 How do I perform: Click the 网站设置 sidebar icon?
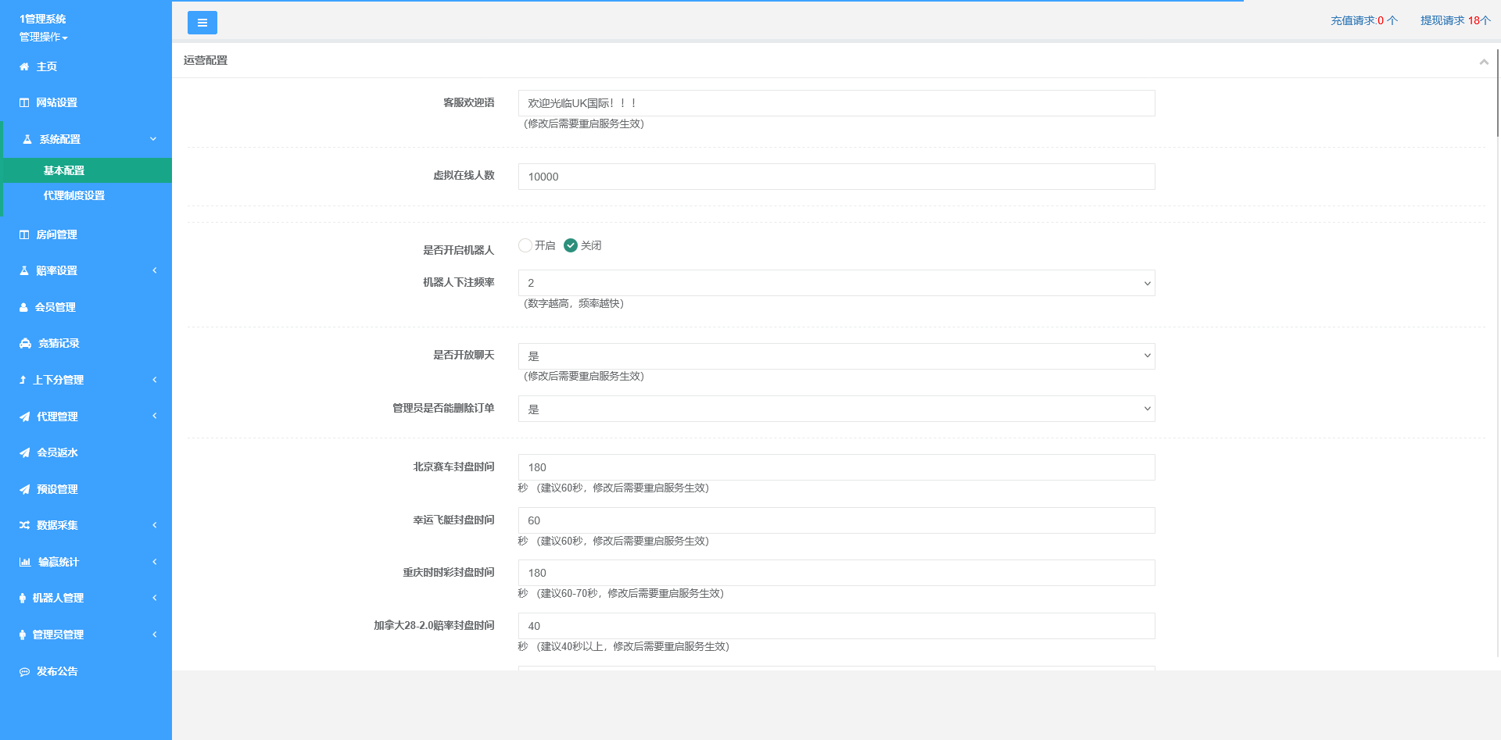(24, 103)
